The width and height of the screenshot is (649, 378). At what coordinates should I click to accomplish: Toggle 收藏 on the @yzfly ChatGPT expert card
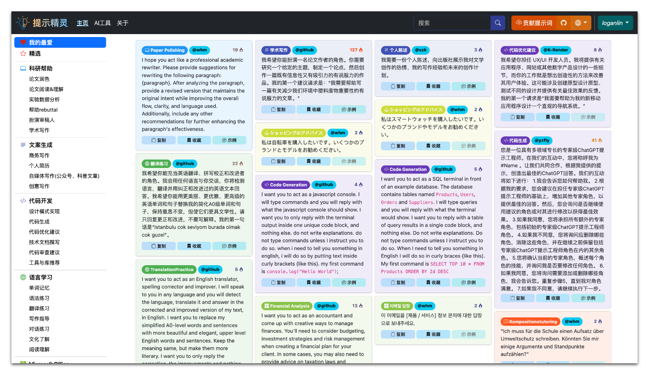[553, 298]
